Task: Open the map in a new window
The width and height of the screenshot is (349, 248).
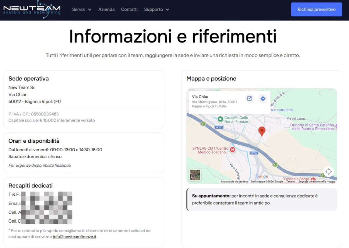Action: click(250, 99)
